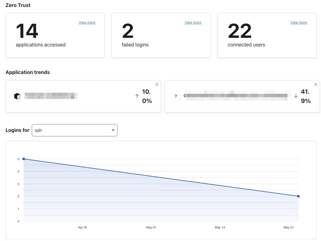View more details for connected users

click(x=299, y=23)
